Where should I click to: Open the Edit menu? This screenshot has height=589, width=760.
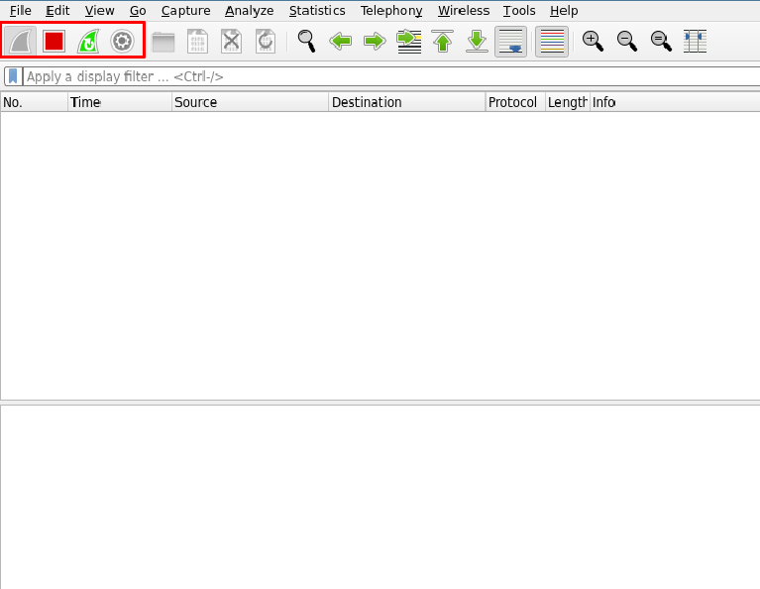[x=57, y=10]
